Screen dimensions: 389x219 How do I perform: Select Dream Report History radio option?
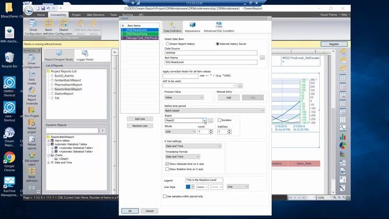[168, 44]
